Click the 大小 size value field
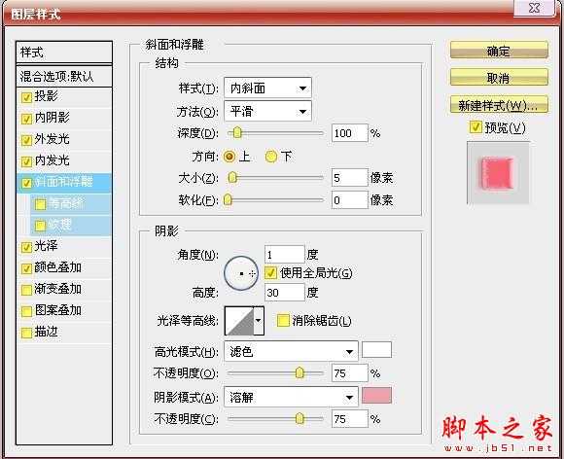The height and width of the screenshot is (459, 564). [350, 178]
